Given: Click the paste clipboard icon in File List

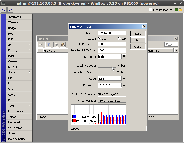Looking at the screenshot, I should click(x=63, y=45).
